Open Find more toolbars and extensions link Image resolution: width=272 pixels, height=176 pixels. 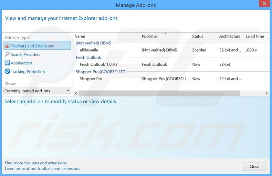(x=37, y=163)
